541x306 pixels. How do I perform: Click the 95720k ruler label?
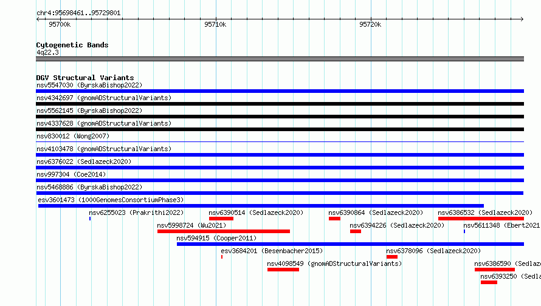(x=370, y=24)
